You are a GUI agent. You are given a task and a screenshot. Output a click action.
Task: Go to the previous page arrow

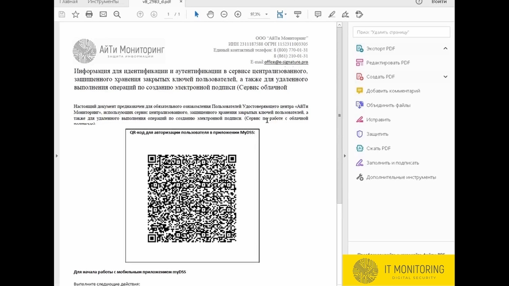point(140,14)
